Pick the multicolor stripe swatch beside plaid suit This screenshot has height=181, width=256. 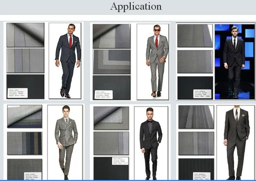point(25,143)
